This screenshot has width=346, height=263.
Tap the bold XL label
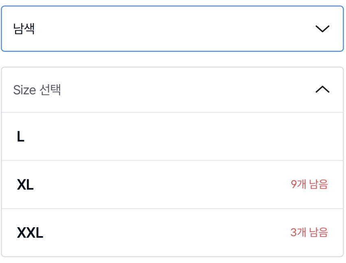25,185
